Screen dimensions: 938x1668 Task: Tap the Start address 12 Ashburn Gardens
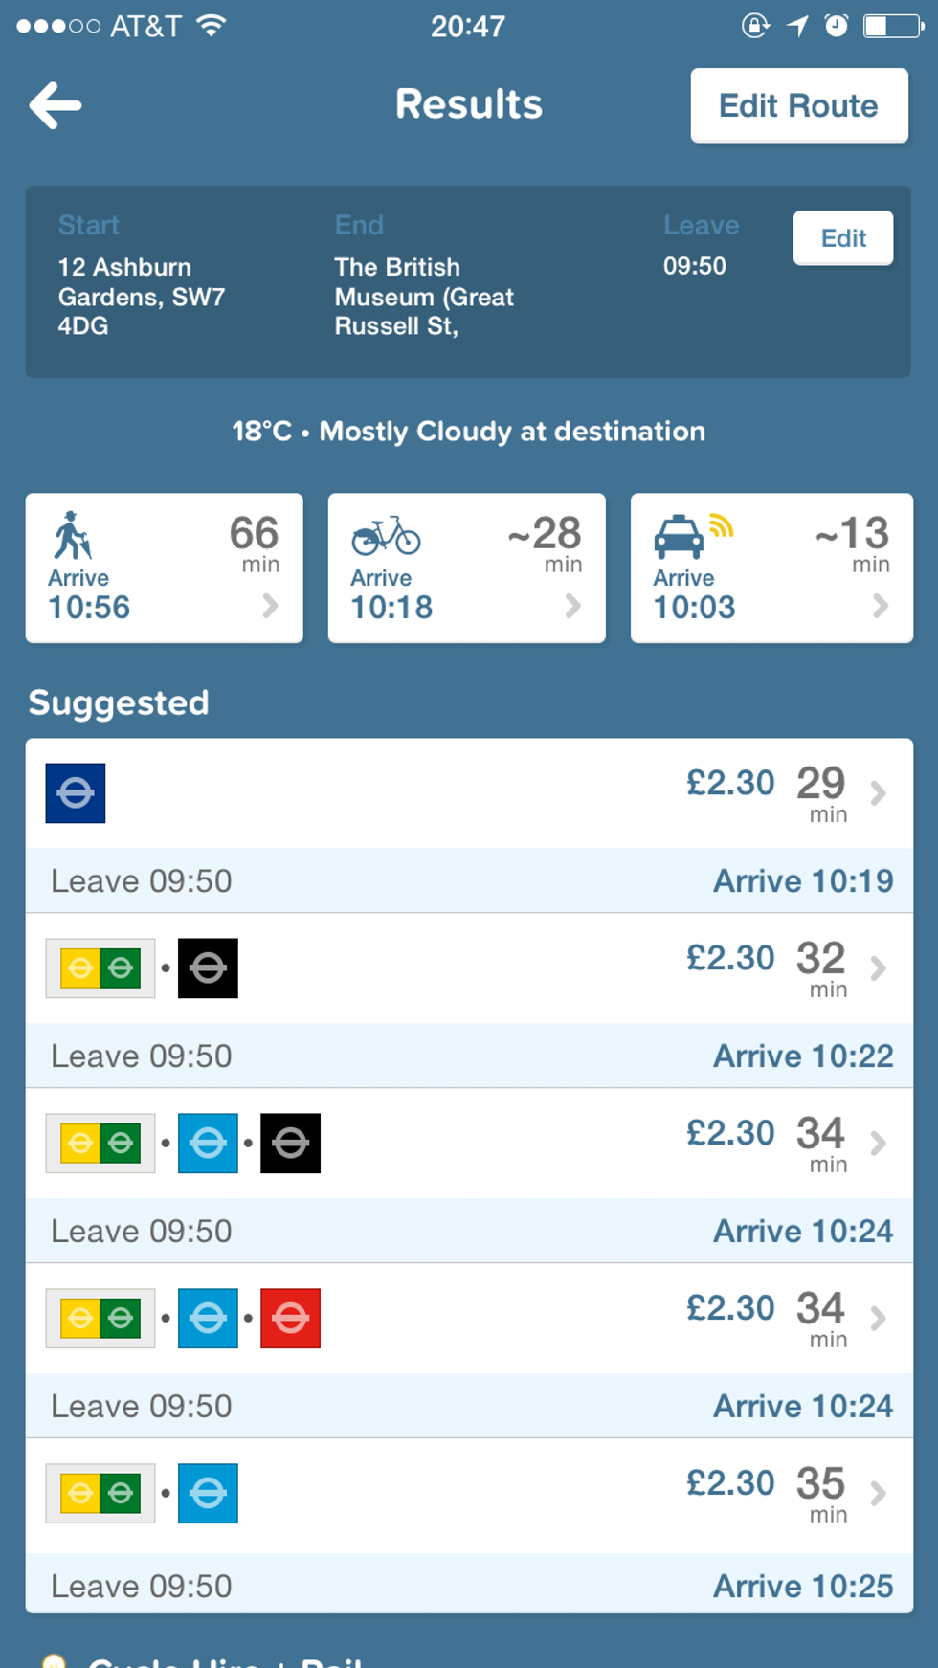click(141, 297)
